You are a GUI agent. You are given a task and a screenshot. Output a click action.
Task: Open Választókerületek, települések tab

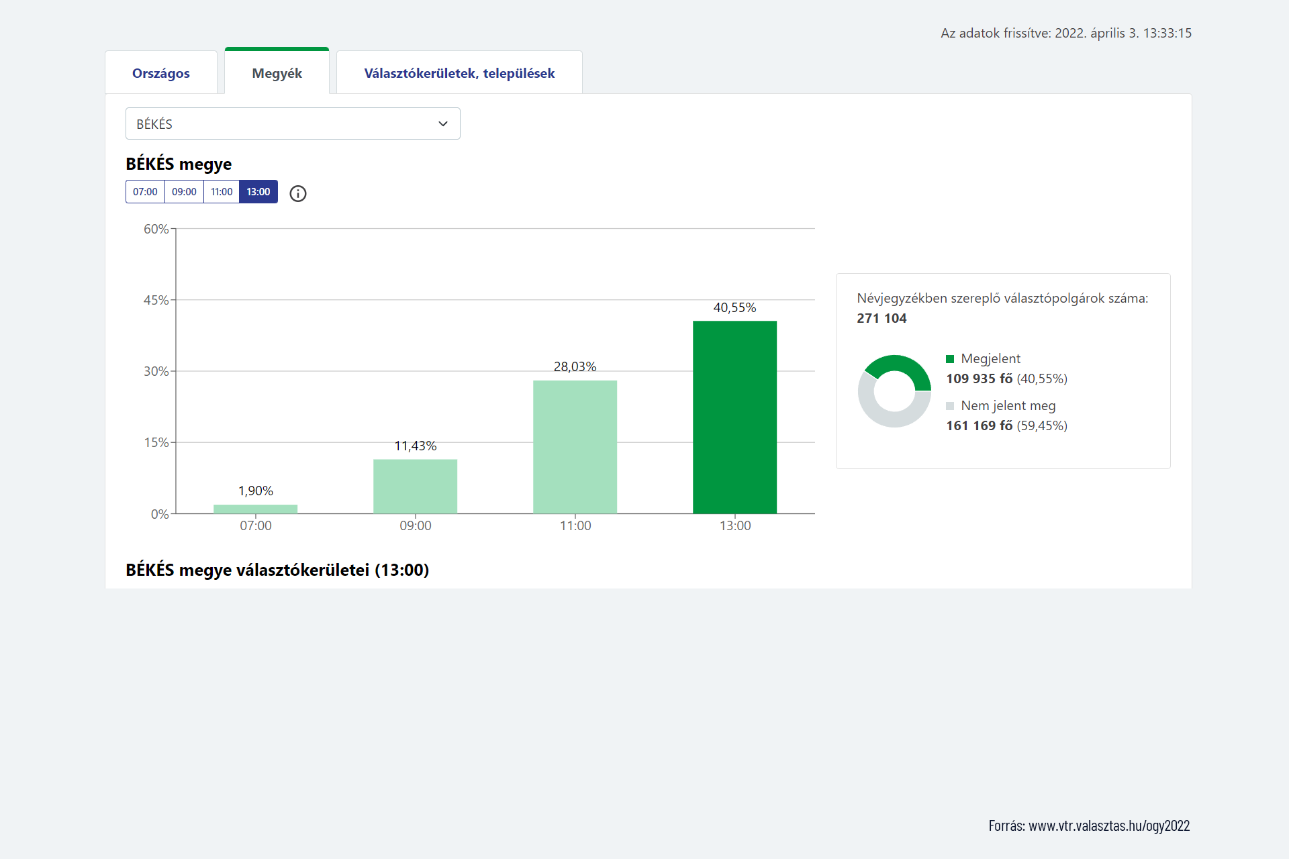point(459,73)
